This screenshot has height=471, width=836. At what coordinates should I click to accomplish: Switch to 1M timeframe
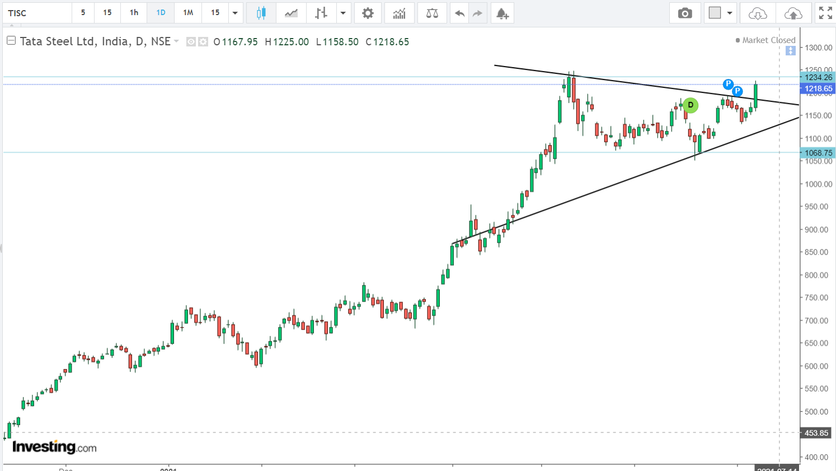188,13
